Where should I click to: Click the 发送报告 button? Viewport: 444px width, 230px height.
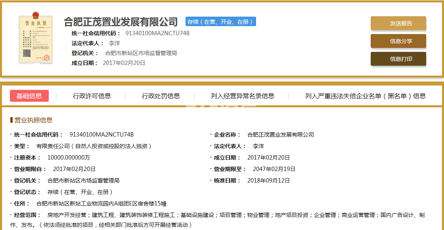point(398,23)
